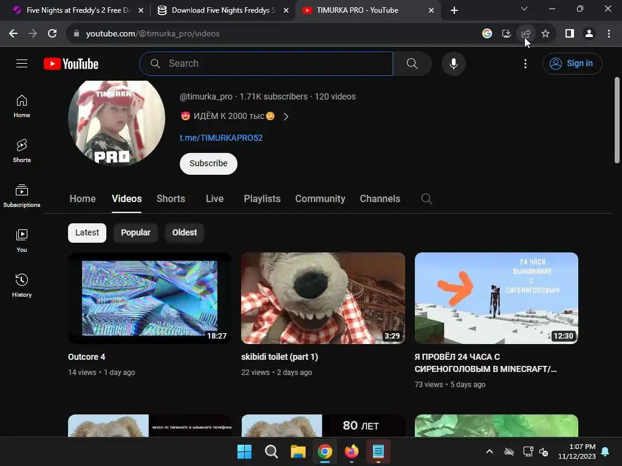The image size is (622, 466).
Task: Show hidden system tray icons
Action: [x=490, y=451]
